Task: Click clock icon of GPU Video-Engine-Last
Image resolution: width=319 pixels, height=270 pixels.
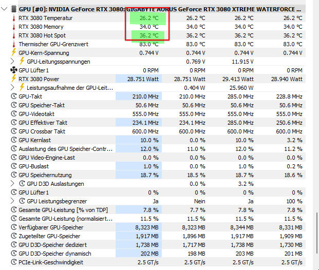Action: click(x=14, y=158)
